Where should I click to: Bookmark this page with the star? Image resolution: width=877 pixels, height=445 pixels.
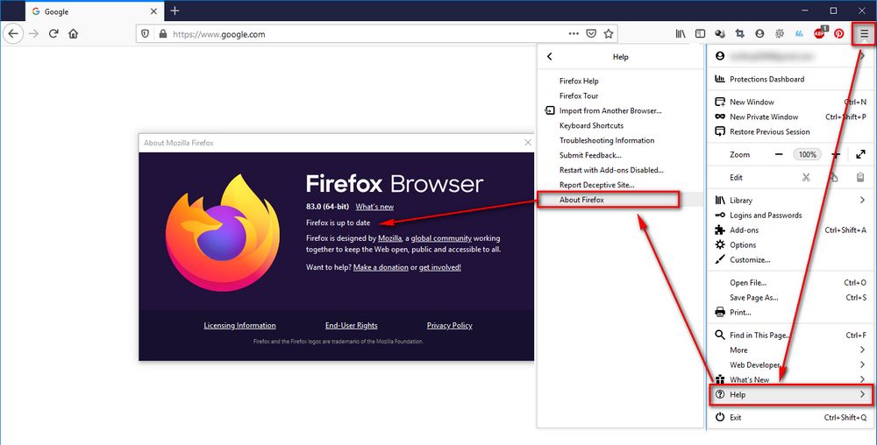pos(609,33)
